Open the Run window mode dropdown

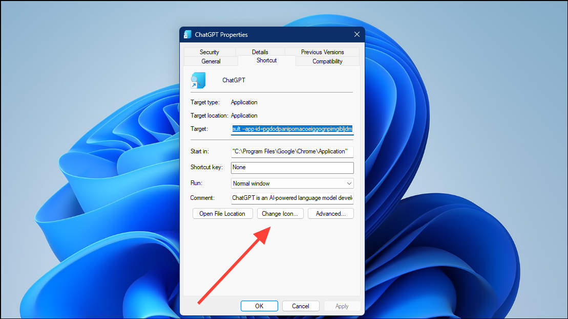[x=292, y=183]
